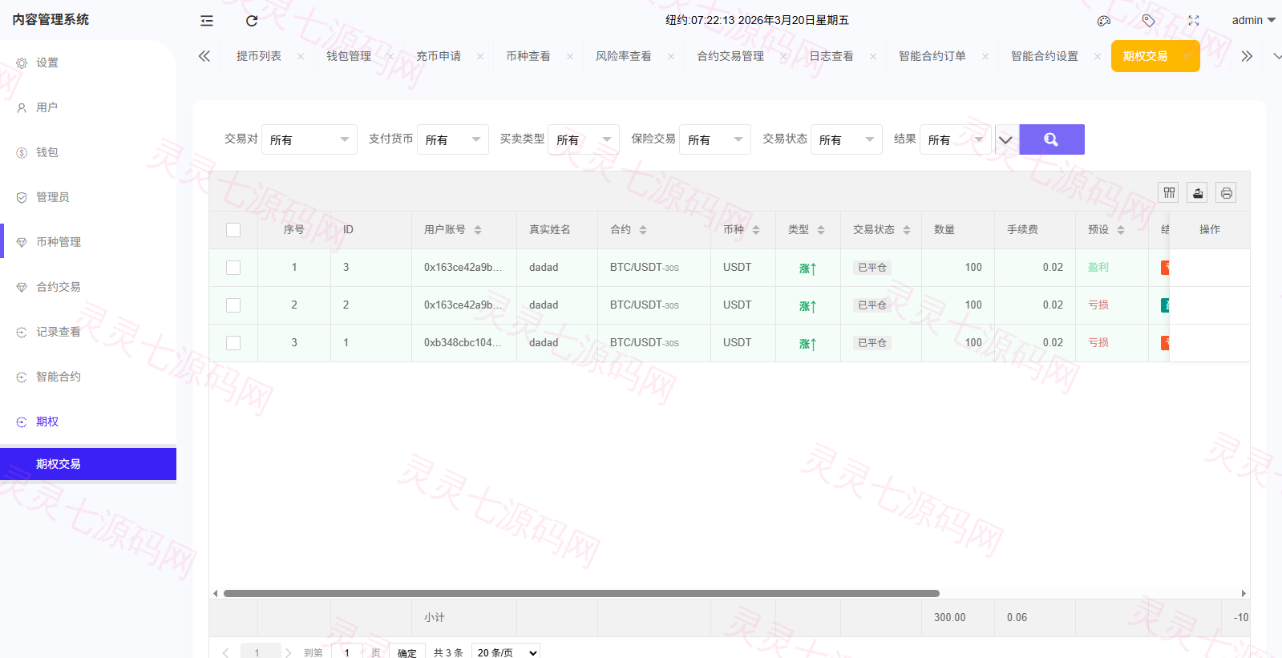This screenshot has width=1282, height=658.
Task: Open the 交易状态 filter dropdown
Action: coord(847,139)
